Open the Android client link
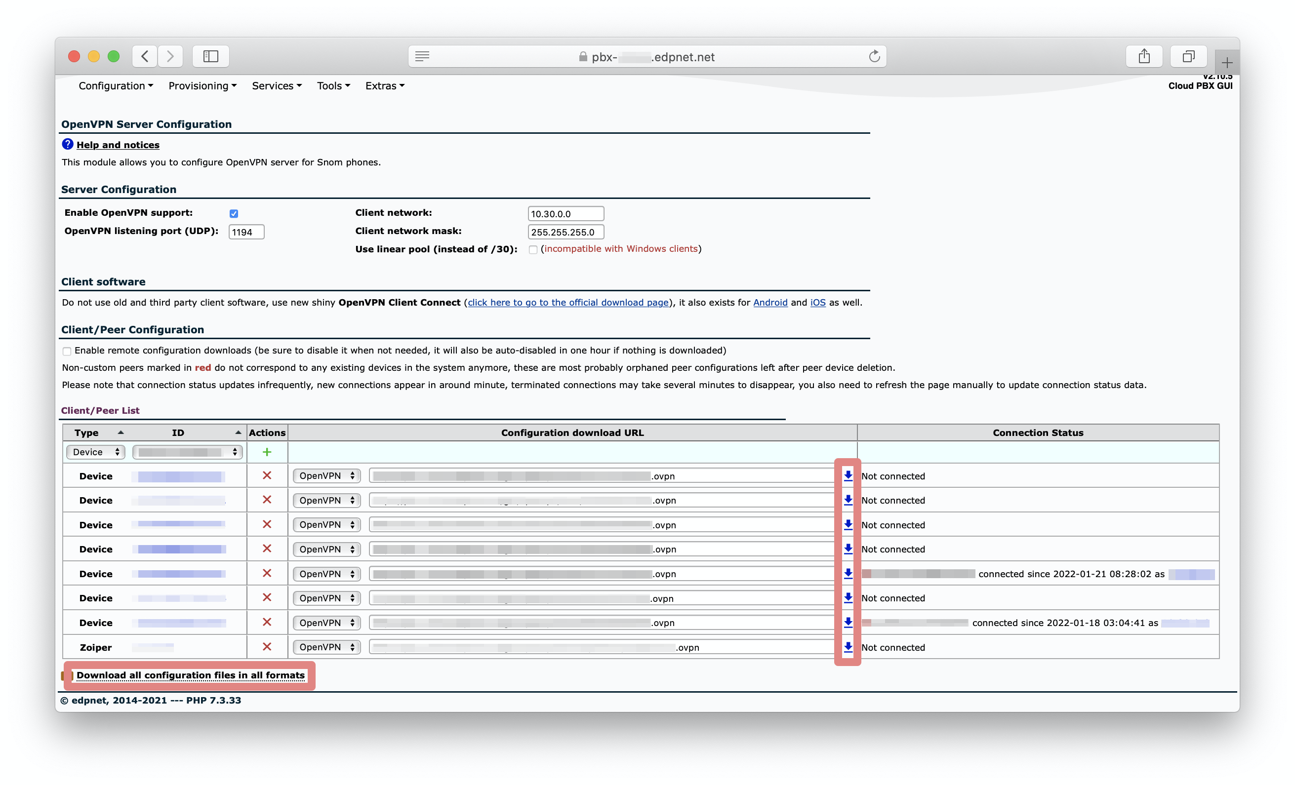1295x785 pixels. tap(770, 302)
